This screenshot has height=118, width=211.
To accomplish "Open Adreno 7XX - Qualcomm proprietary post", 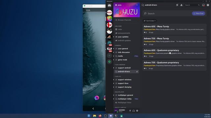I will 174,65.
